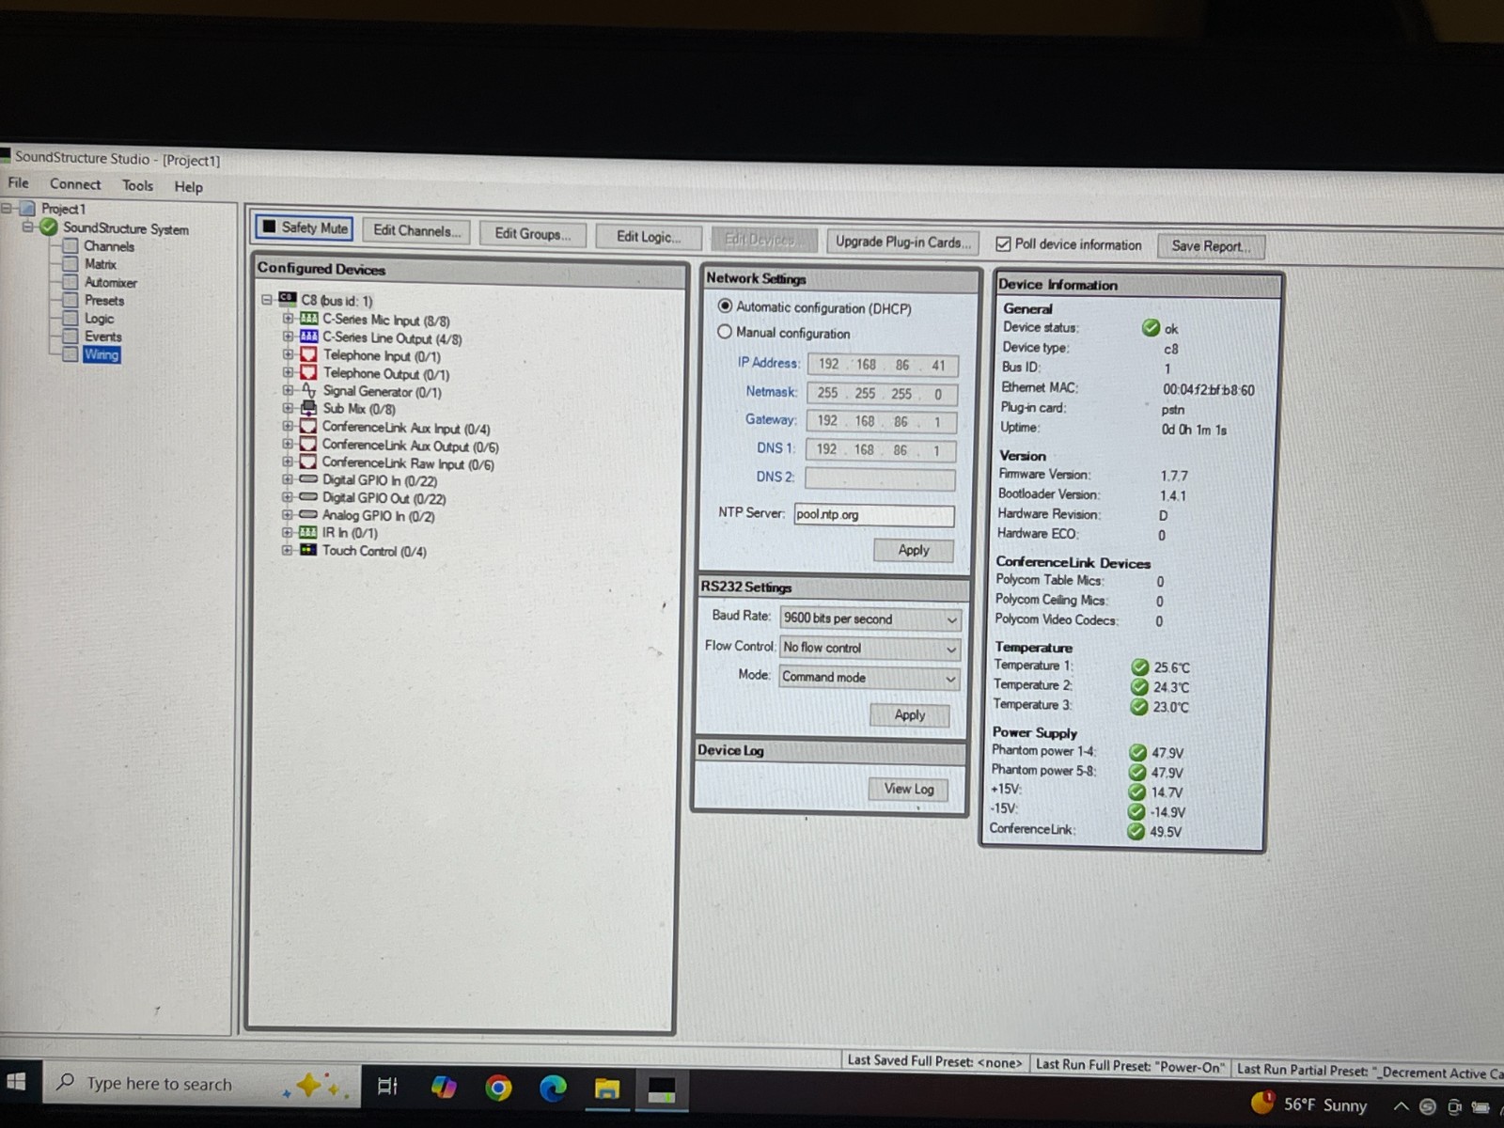Click View Log button
This screenshot has width=1504, height=1128.
pyautogui.click(x=908, y=789)
